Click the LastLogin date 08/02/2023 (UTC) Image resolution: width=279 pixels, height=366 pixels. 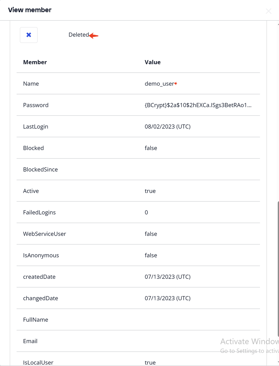(x=168, y=126)
